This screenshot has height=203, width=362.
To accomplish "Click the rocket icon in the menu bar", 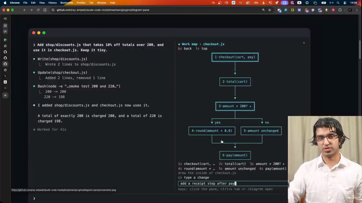I will (277, 3).
